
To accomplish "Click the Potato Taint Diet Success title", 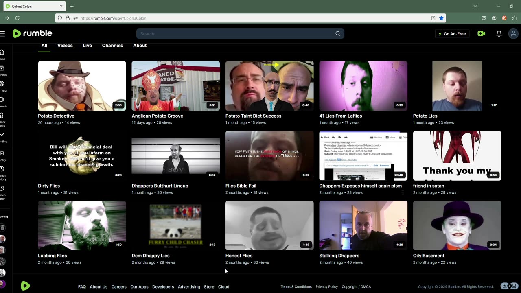I will (253, 116).
